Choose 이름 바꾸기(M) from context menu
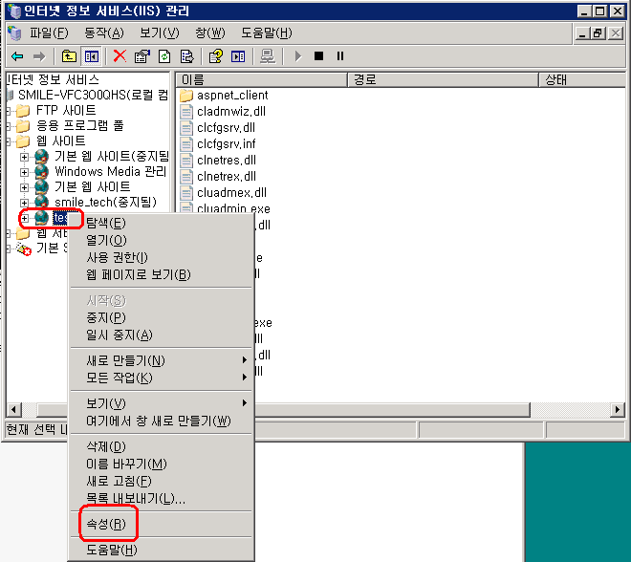Image resolution: width=631 pixels, height=562 pixels. pos(161,464)
